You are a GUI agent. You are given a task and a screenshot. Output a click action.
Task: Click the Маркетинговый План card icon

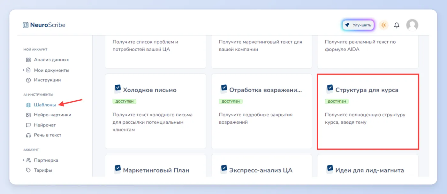117,168
